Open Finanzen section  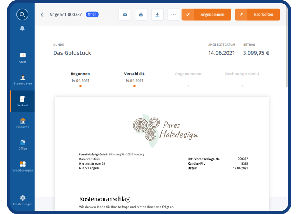coord(23,123)
